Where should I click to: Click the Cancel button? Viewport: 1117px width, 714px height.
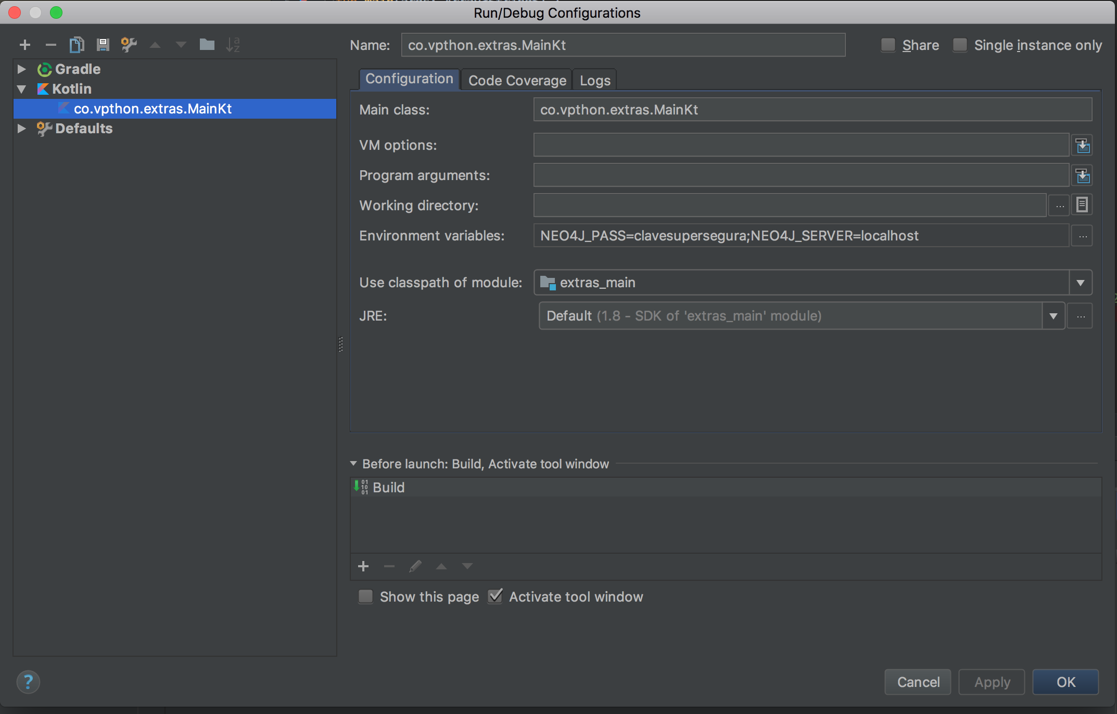click(x=919, y=682)
